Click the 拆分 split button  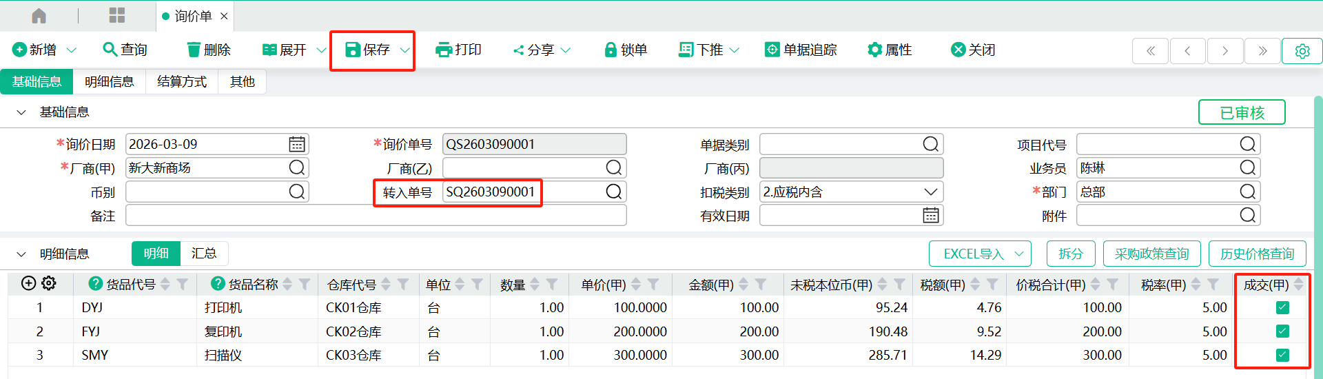(1070, 254)
